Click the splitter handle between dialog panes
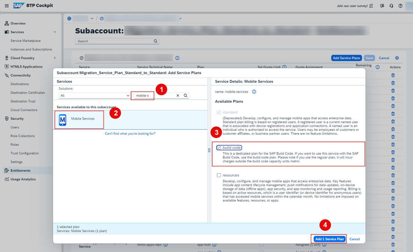The width and height of the screenshot is (413, 252). pos(209,150)
